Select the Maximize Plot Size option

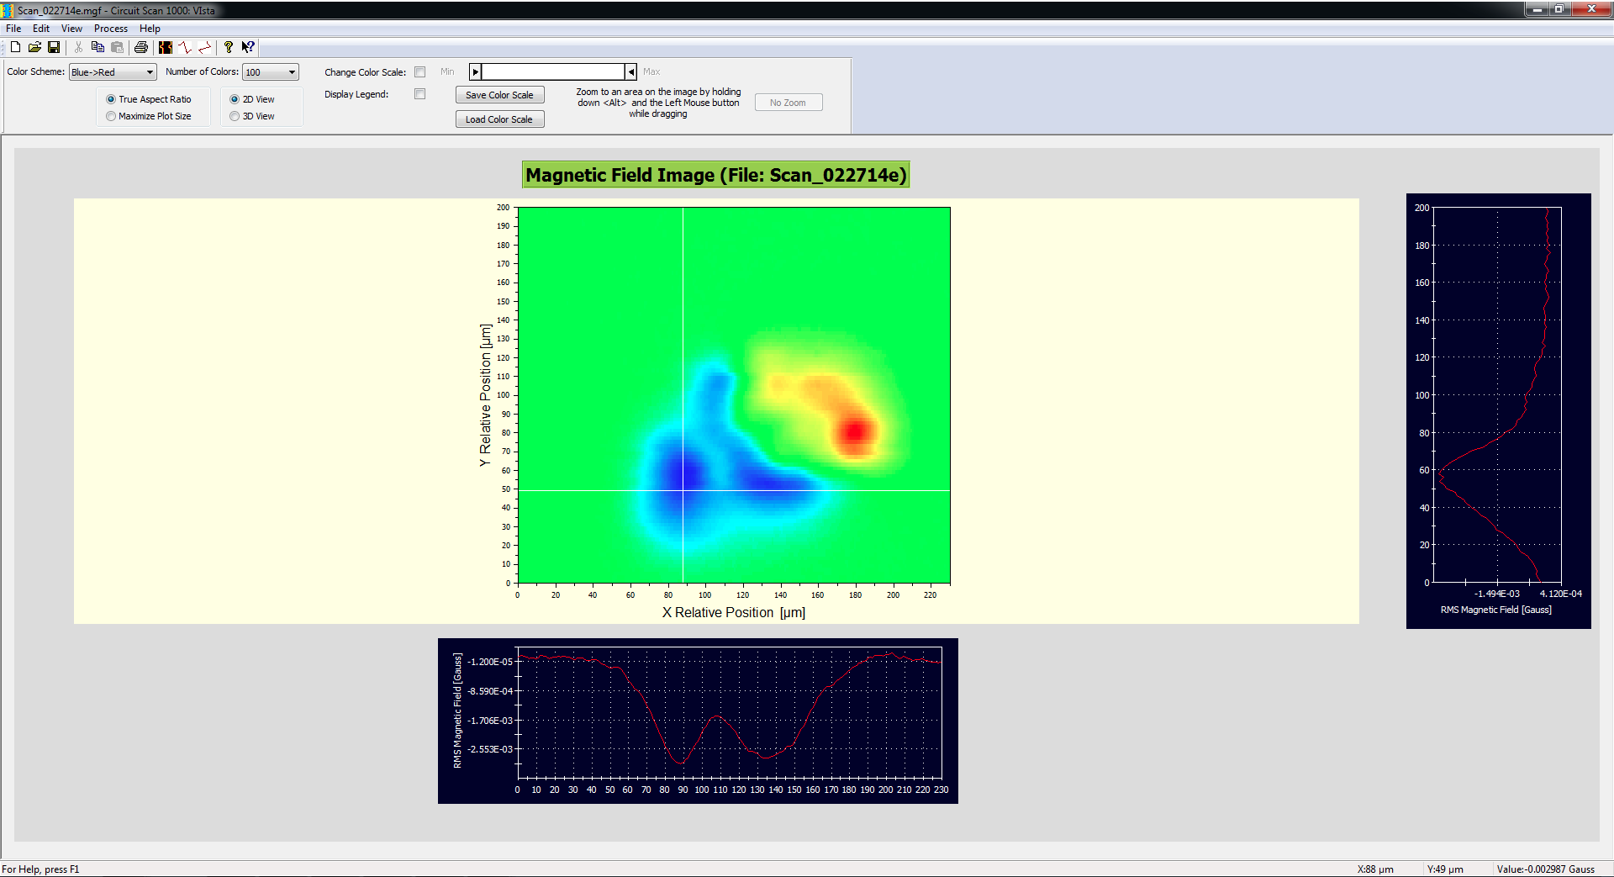point(111,116)
